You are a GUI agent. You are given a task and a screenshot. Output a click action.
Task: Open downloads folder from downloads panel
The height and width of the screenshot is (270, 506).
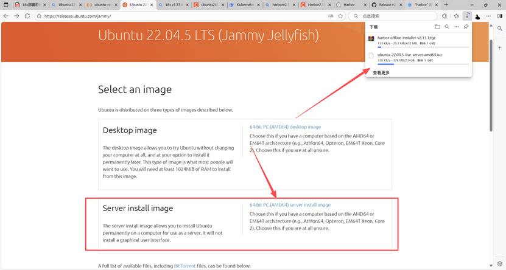pyautogui.click(x=437, y=27)
